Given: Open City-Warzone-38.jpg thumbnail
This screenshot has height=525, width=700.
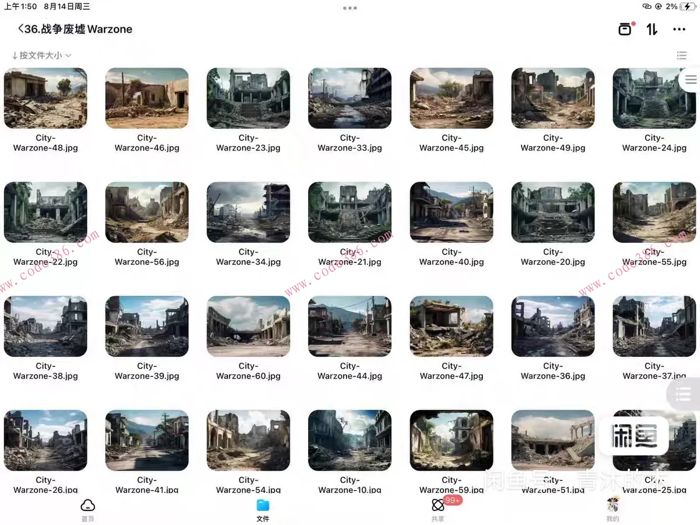Looking at the screenshot, I should 45,326.
